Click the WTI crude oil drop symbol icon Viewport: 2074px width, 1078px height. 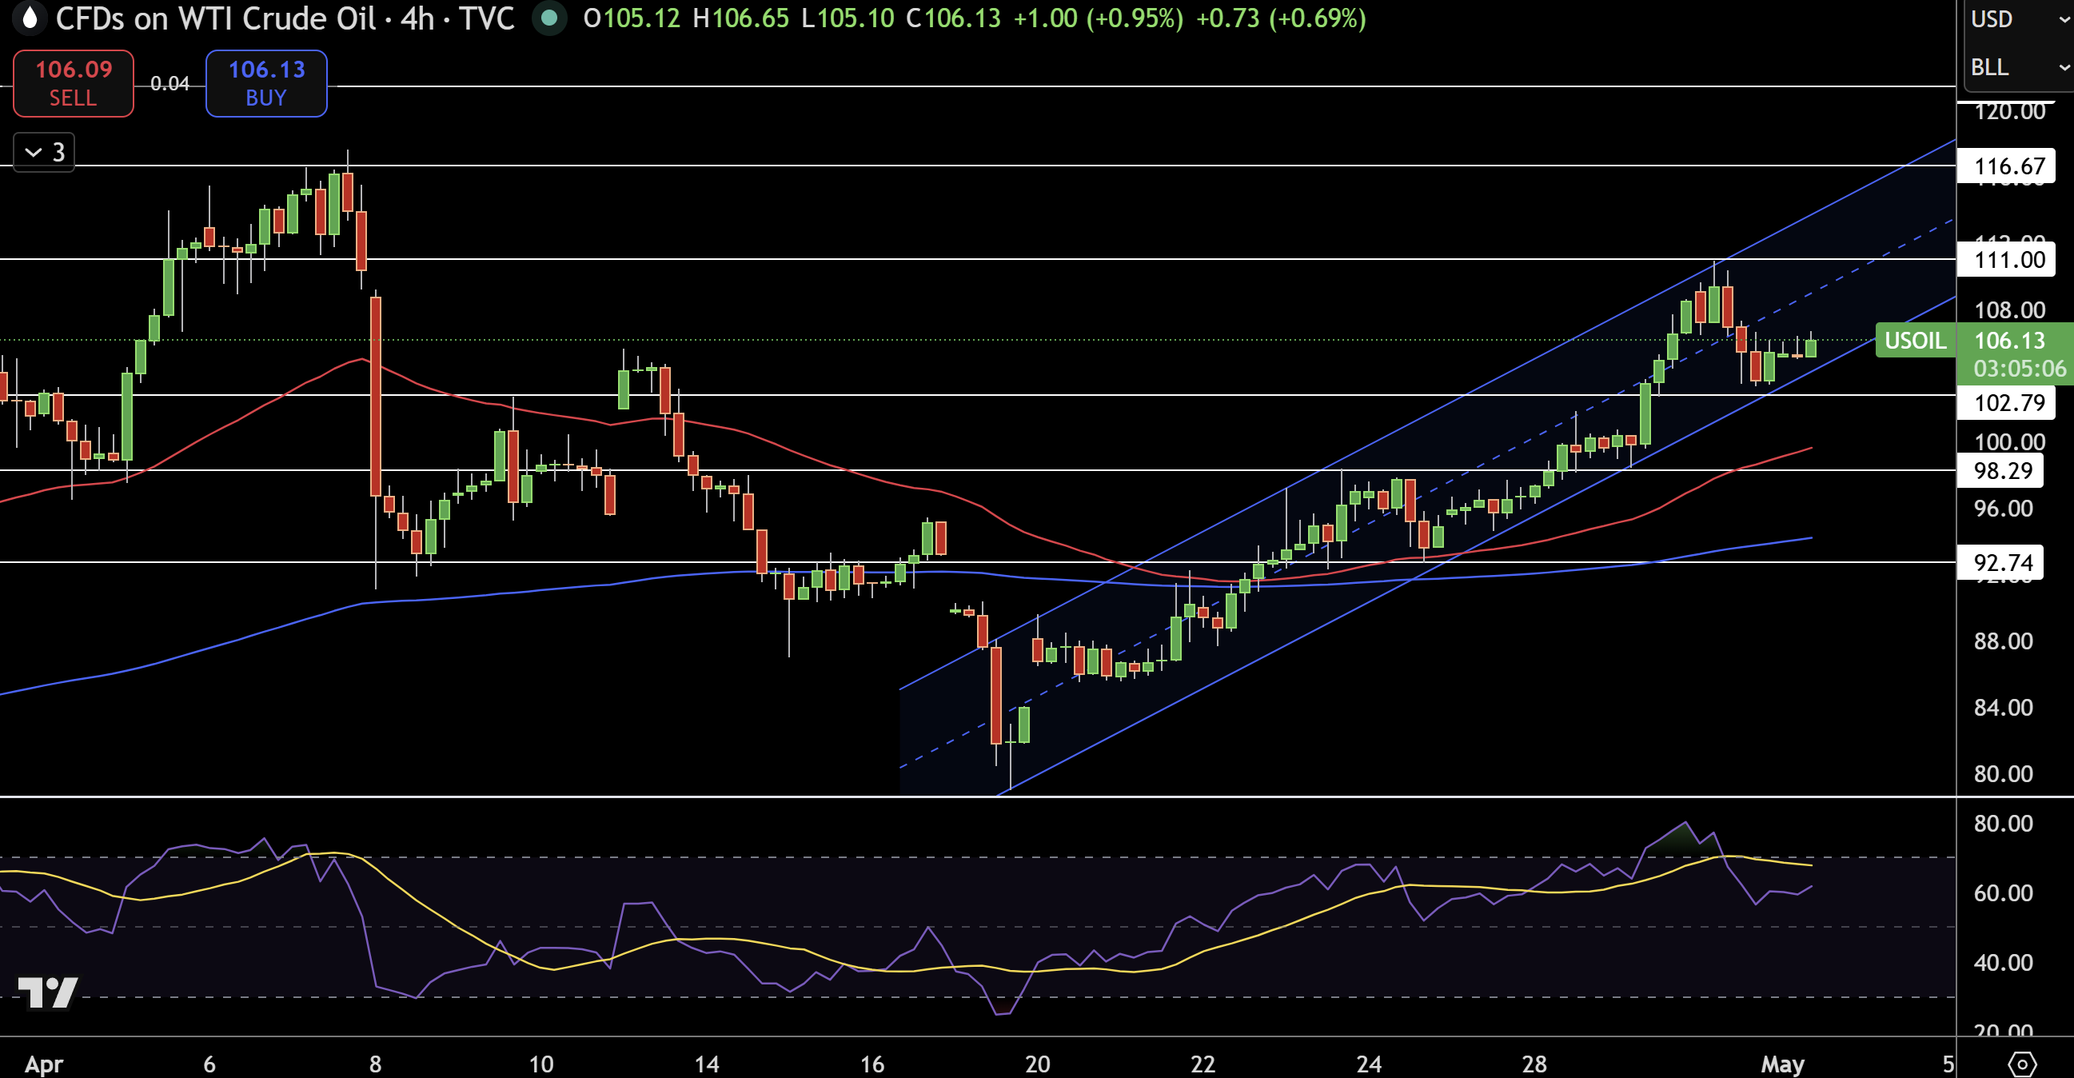coord(29,18)
